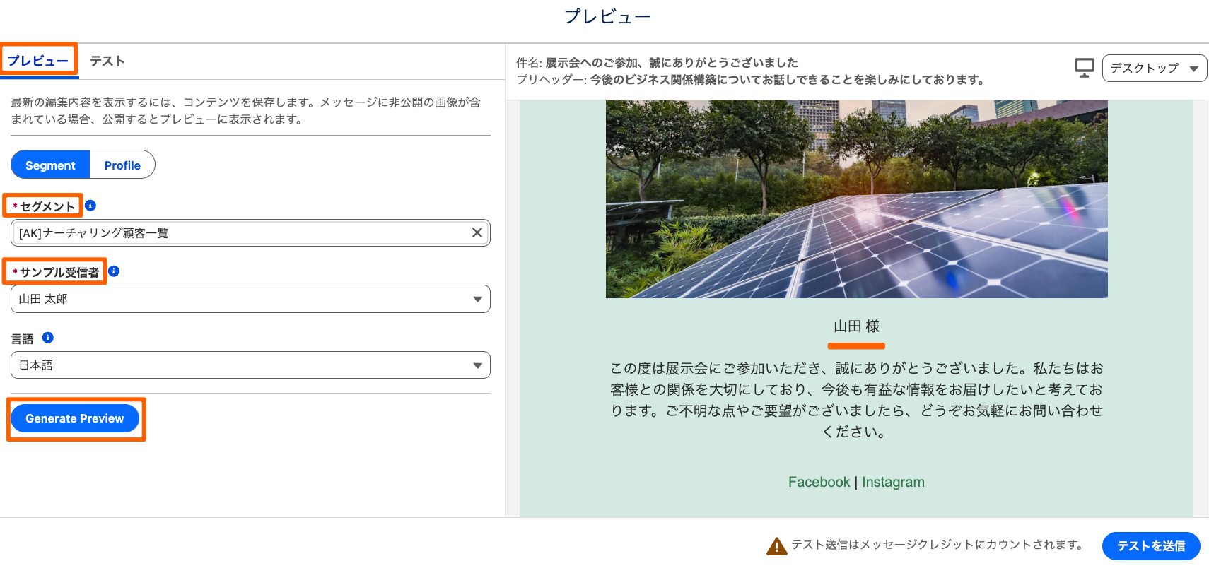The width and height of the screenshot is (1209, 573).
Task: Click the solar panel image in the email
Action: [x=856, y=199]
